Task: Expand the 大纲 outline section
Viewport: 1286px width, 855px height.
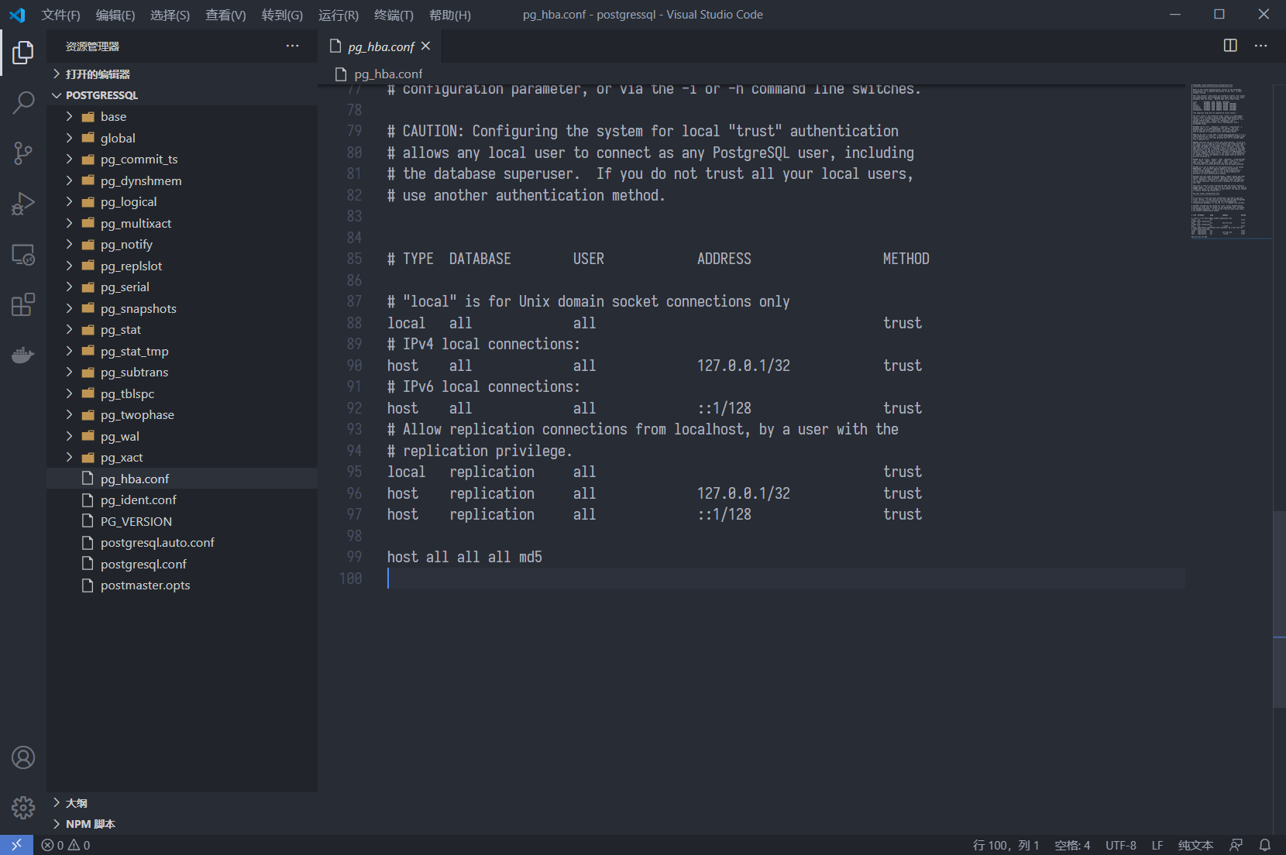Action: 76,803
